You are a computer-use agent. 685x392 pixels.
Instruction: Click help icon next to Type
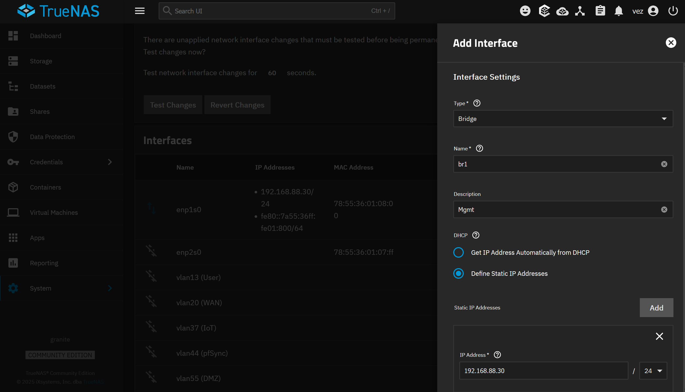(477, 103)
